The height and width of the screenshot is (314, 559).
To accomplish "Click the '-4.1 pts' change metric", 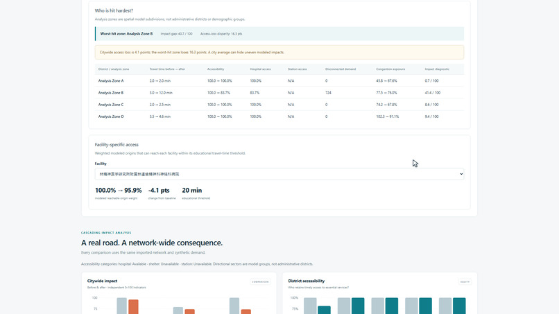I will coord(159,191).
